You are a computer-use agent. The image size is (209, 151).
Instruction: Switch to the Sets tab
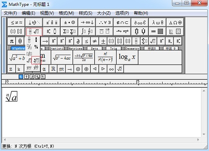(94, 48)
